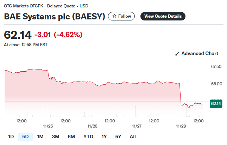Click the 11/25 date label on axis
This screenshot has width=227, height=145.
pyautogui.click(x=48, y=126)
